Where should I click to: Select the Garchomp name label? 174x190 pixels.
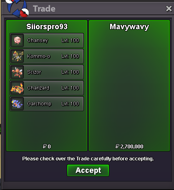coord(39,104)
